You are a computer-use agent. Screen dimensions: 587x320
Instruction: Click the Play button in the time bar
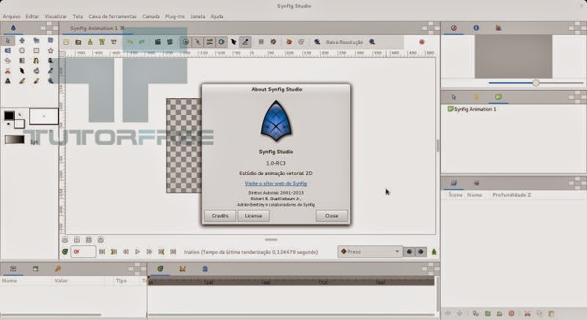(x=137, y=252)
